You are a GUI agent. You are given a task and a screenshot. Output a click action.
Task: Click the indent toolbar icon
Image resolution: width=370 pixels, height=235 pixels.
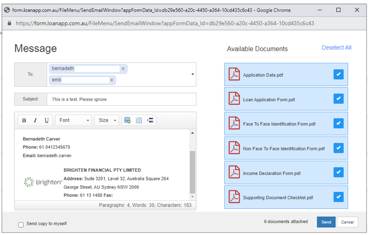pos(150,121)
